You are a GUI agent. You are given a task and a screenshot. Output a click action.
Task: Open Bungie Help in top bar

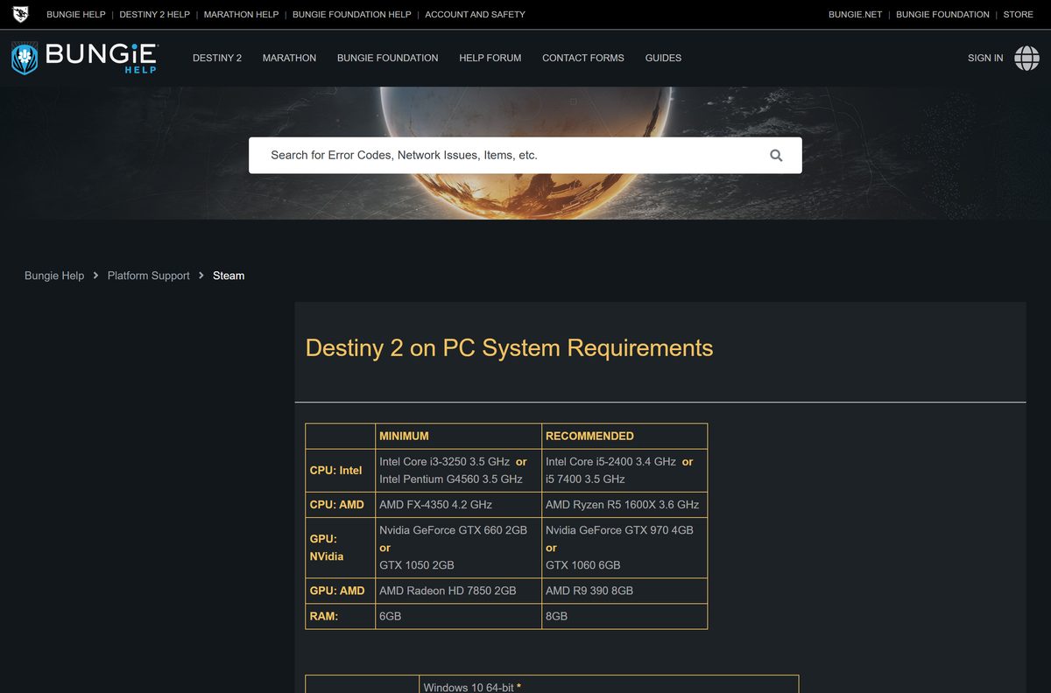pyautogui.click(x=75, y=14)
